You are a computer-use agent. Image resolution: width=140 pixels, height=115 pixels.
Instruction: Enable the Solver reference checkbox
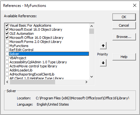click(x=7, y=54)
